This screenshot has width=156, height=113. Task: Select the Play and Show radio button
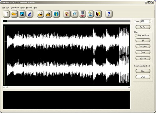136,35
